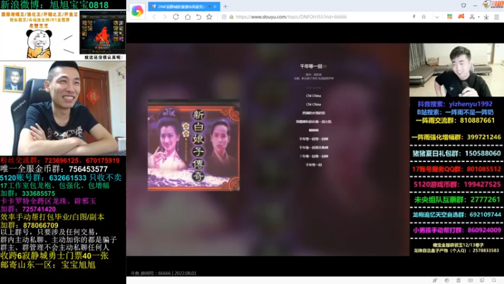Click the 粉丝交流群 723696125 line
Image resolution: width=504 pixels, height=284 pixels.
[x=60, y=160]
